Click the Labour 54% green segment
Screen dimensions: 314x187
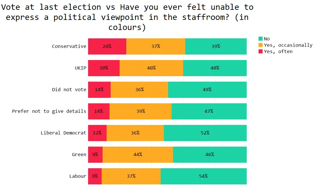(203, 176)
